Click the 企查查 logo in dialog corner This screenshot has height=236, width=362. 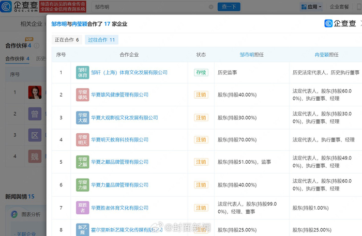coord(340,23)
